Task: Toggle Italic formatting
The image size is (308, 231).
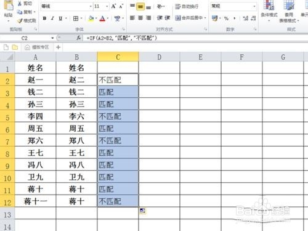Action: (52, 18)
